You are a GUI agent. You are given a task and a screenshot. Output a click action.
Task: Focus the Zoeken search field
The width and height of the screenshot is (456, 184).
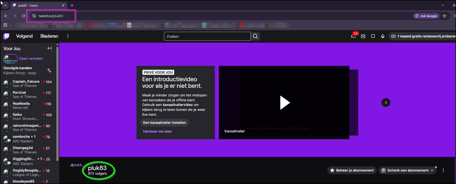coord(207,36)
